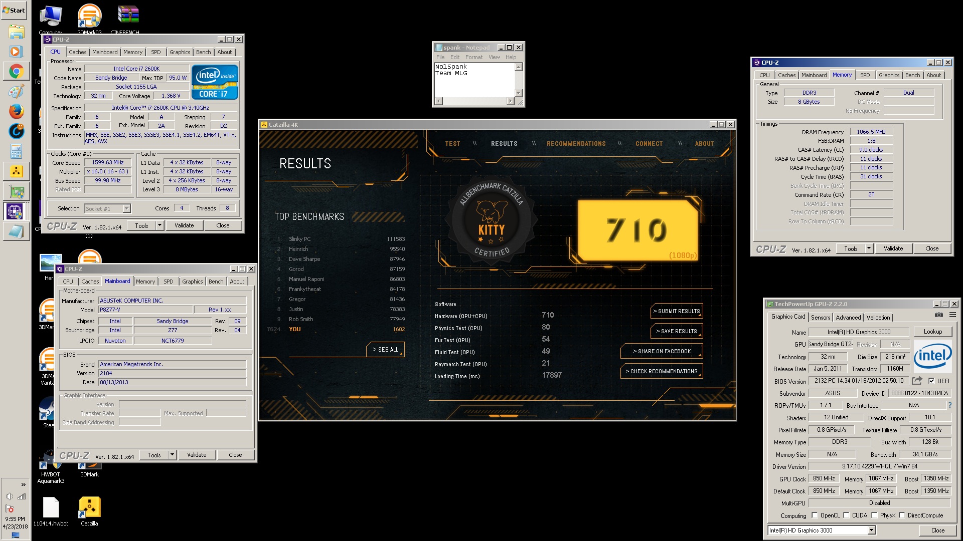Open the Validation tab in GPU-Z
This screenshot has width=963, height=541.
click(878, 318)
